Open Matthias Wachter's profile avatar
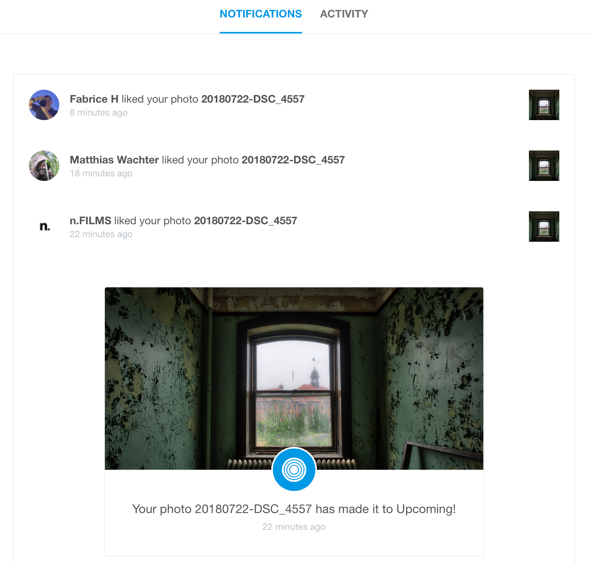The height and width of the screenshot is (564, 592). tap(44, 166)
